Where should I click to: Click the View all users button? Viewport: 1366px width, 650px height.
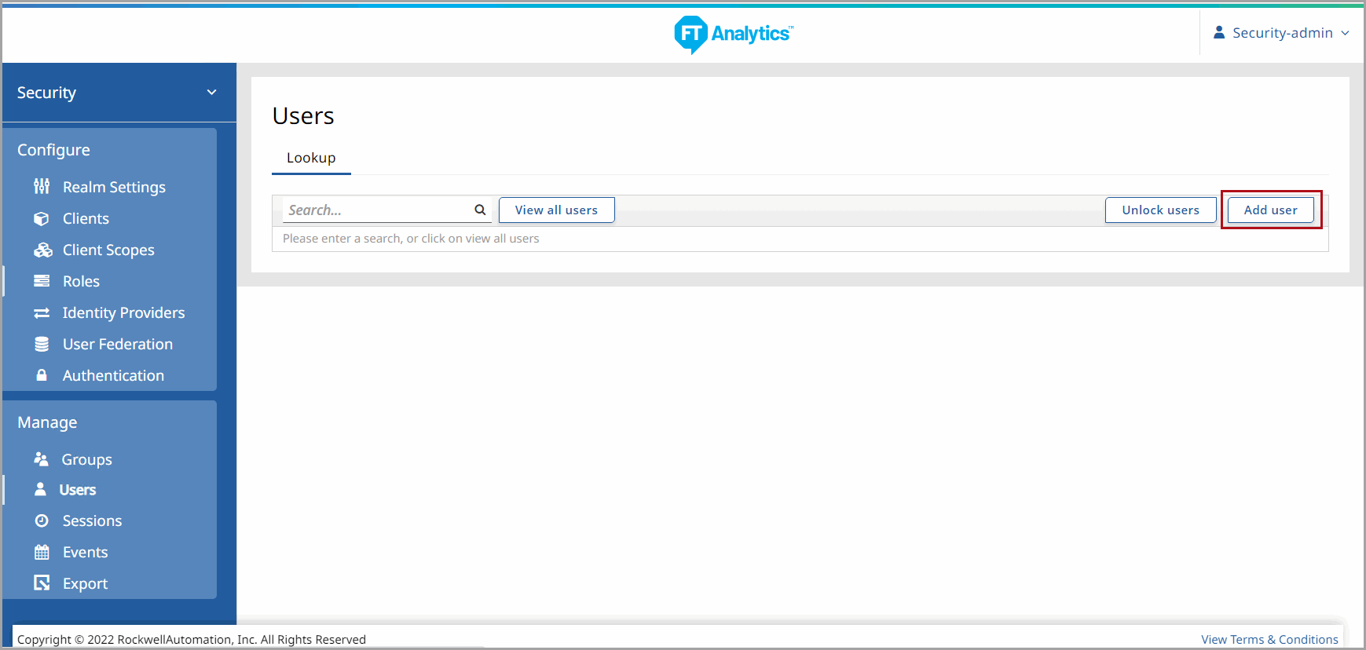[x=556, y=210]
